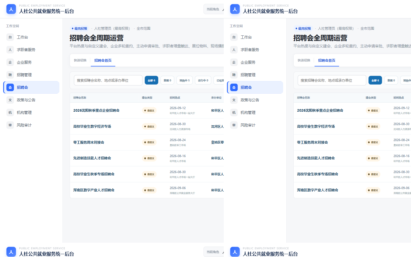
Task: Click 自定义 tag on 零工服务周末对接会 row, left window
Action: tap(149, 142)
